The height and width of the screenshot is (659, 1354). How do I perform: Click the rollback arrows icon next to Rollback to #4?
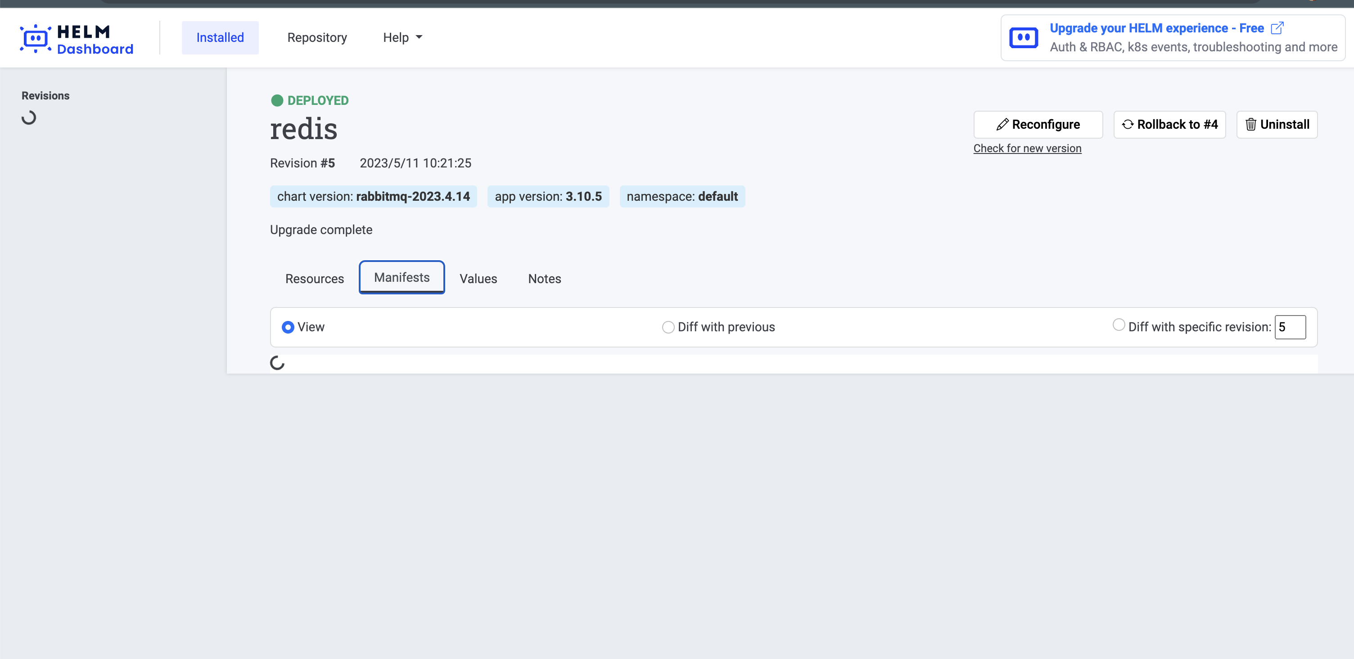pyautogui.click(x=1128, y=124)
